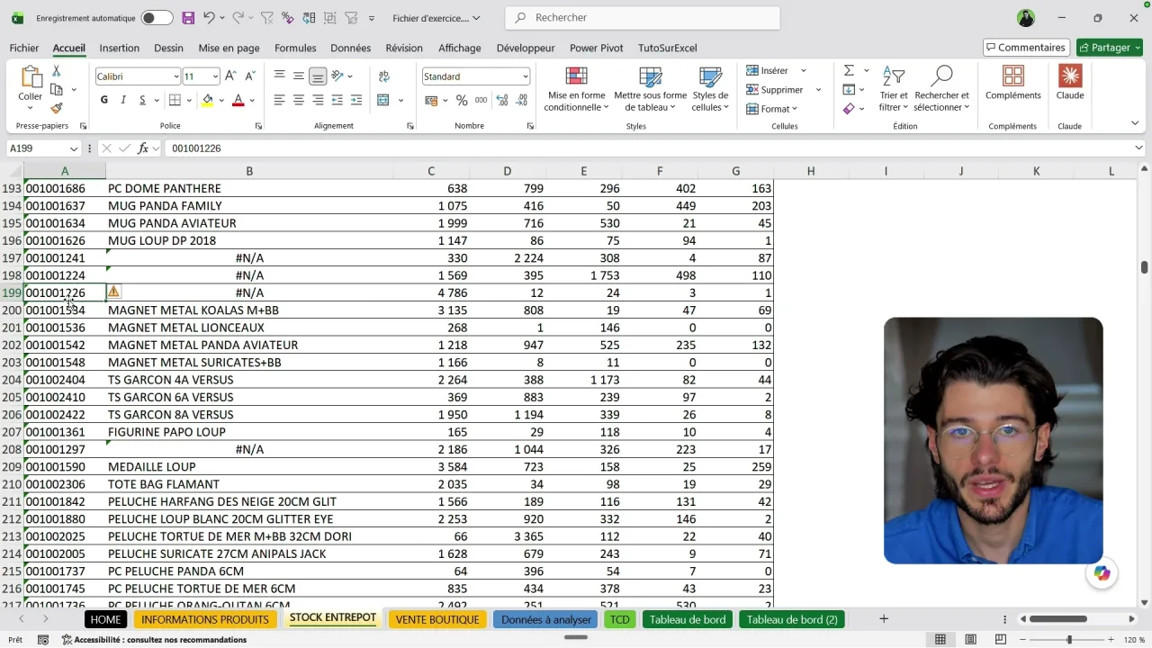Click the Partager button
This screenshot has width=1152, height=648.
coord(1110,48)
